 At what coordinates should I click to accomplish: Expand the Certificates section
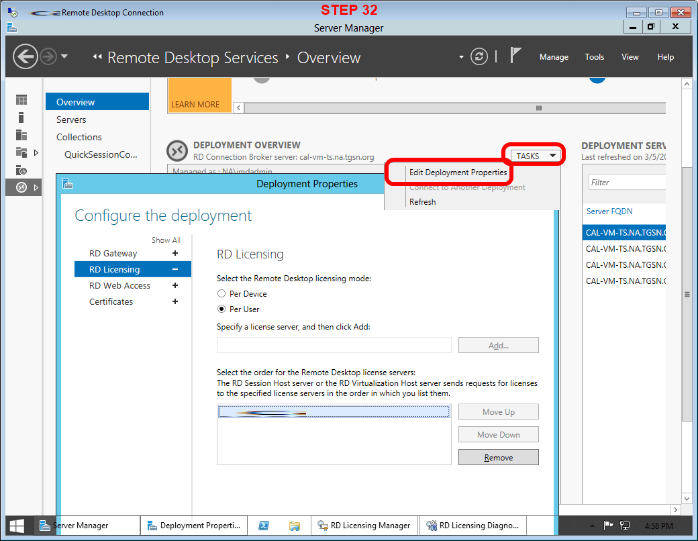[x=175, y=302]
